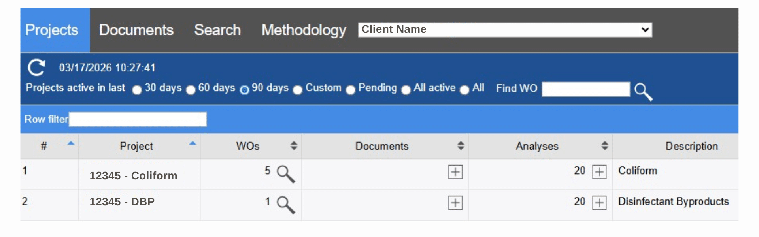Click the refresh icon beside the timestamp
Image resolution: width=759 pixels, height=237 pixels.
(x=36, y=68)
